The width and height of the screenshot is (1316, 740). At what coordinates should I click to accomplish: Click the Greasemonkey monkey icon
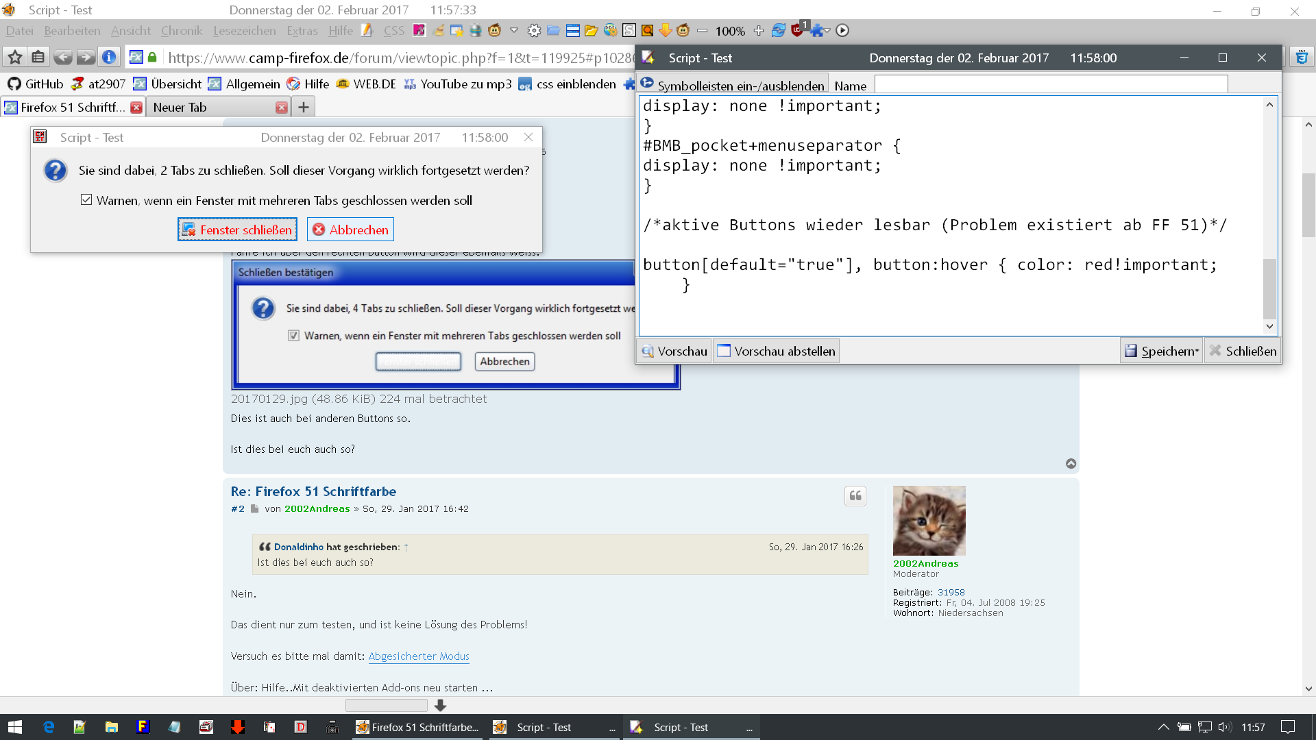click(x=495, y=31)
